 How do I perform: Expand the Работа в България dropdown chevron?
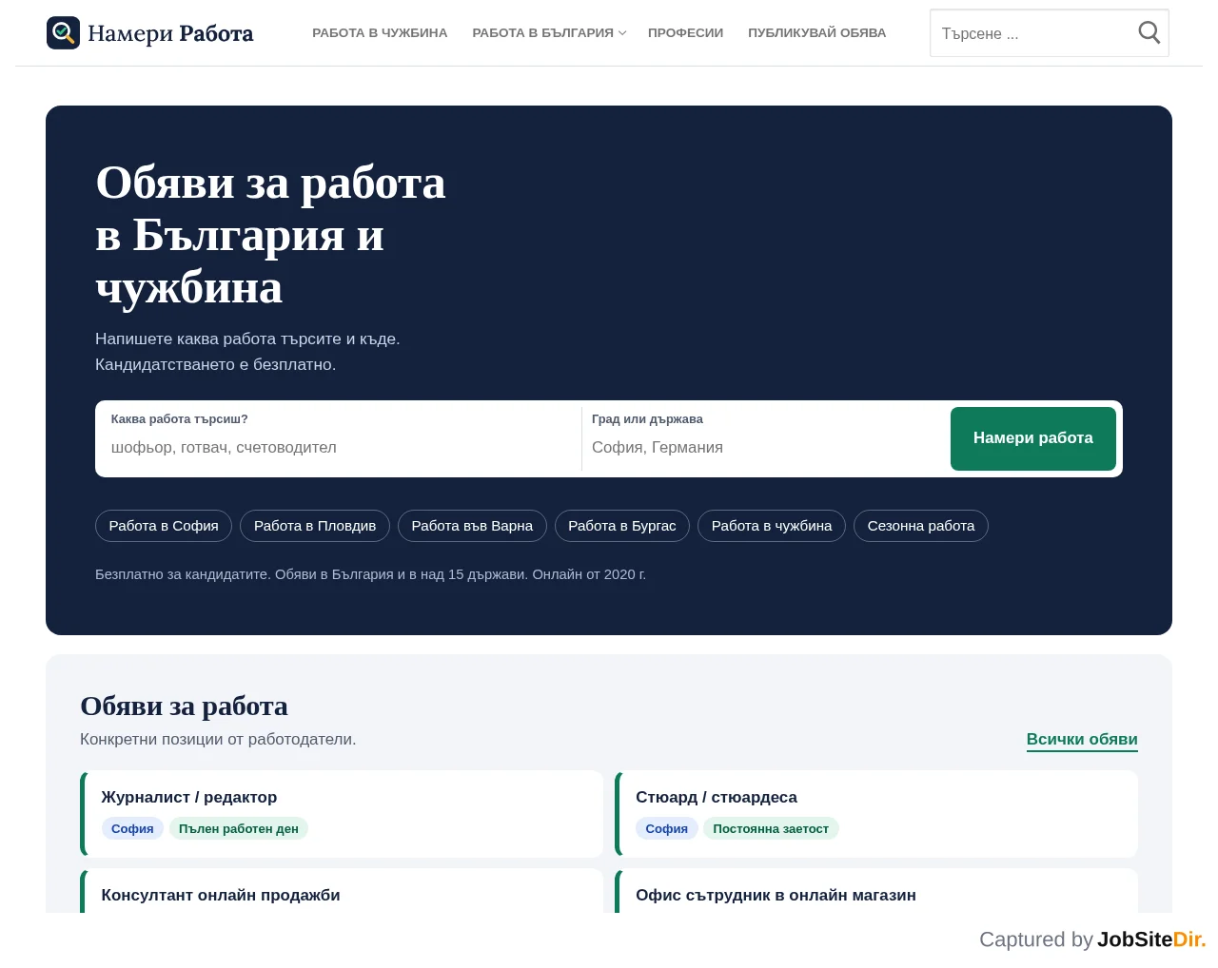(622, 33)
